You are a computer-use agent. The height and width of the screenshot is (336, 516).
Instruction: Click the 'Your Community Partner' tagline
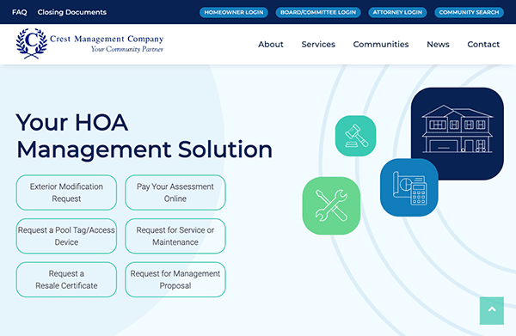[126, 49]
